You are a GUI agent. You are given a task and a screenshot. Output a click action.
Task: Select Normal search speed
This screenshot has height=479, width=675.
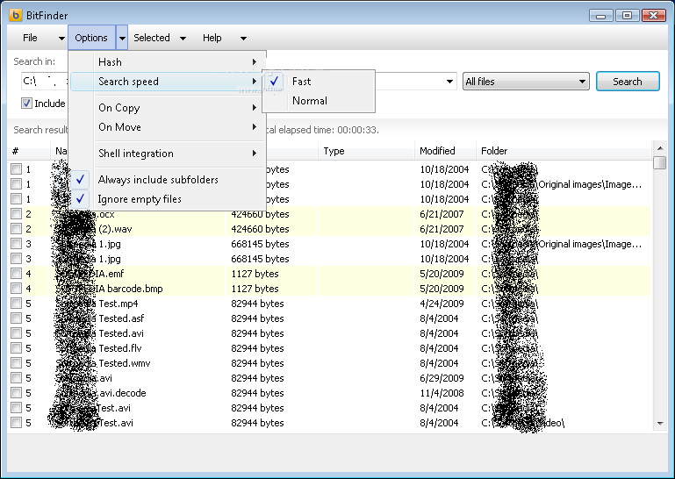click(319, 101)
